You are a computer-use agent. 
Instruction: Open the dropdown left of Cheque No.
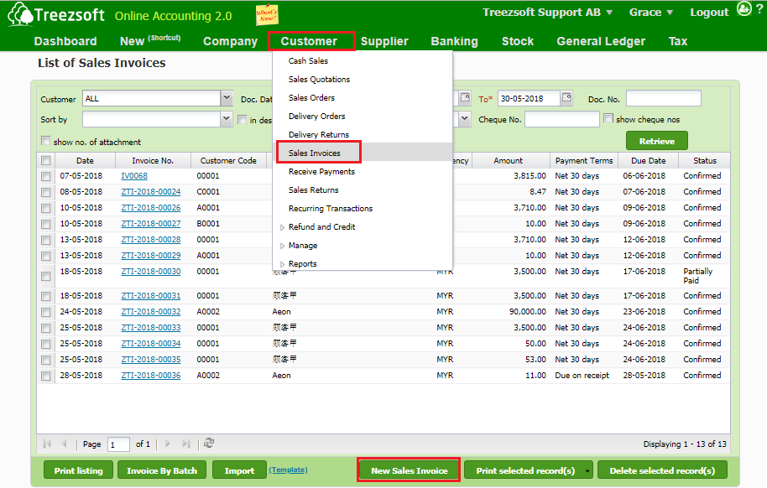pyautogui.click(x=465, y=119)
